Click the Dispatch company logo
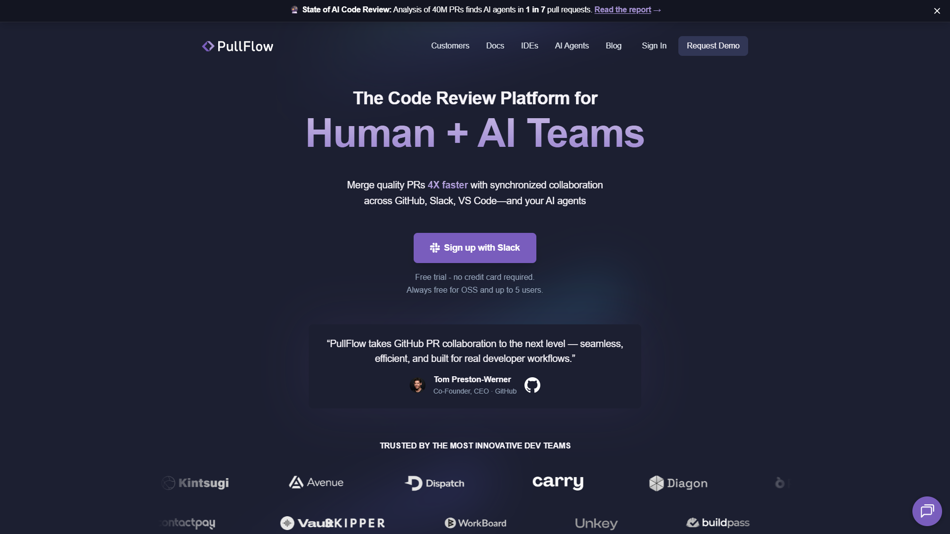This screenshot has height=534, width=950. pyautogui.click(x=434, y=483)
